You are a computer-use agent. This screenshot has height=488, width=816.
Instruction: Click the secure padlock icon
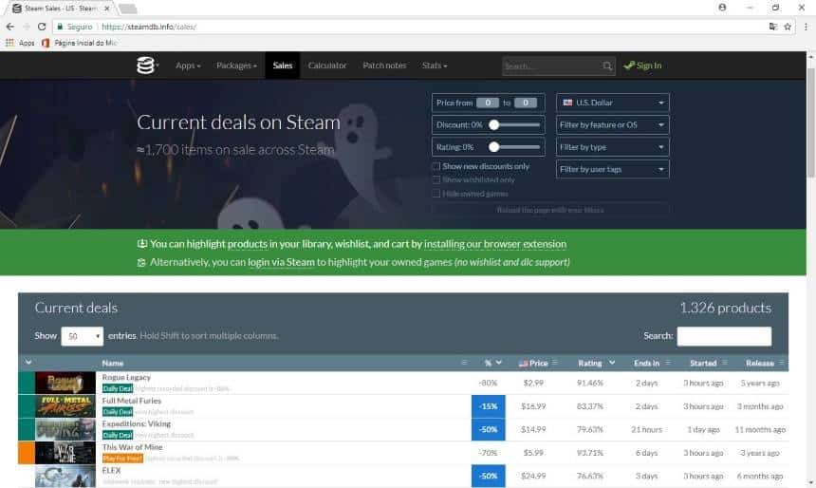[x=60, y=27]
